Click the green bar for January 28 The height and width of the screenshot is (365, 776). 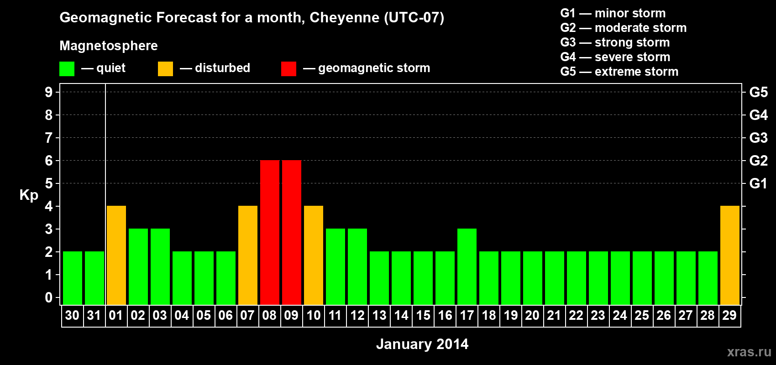coord(708,278)
